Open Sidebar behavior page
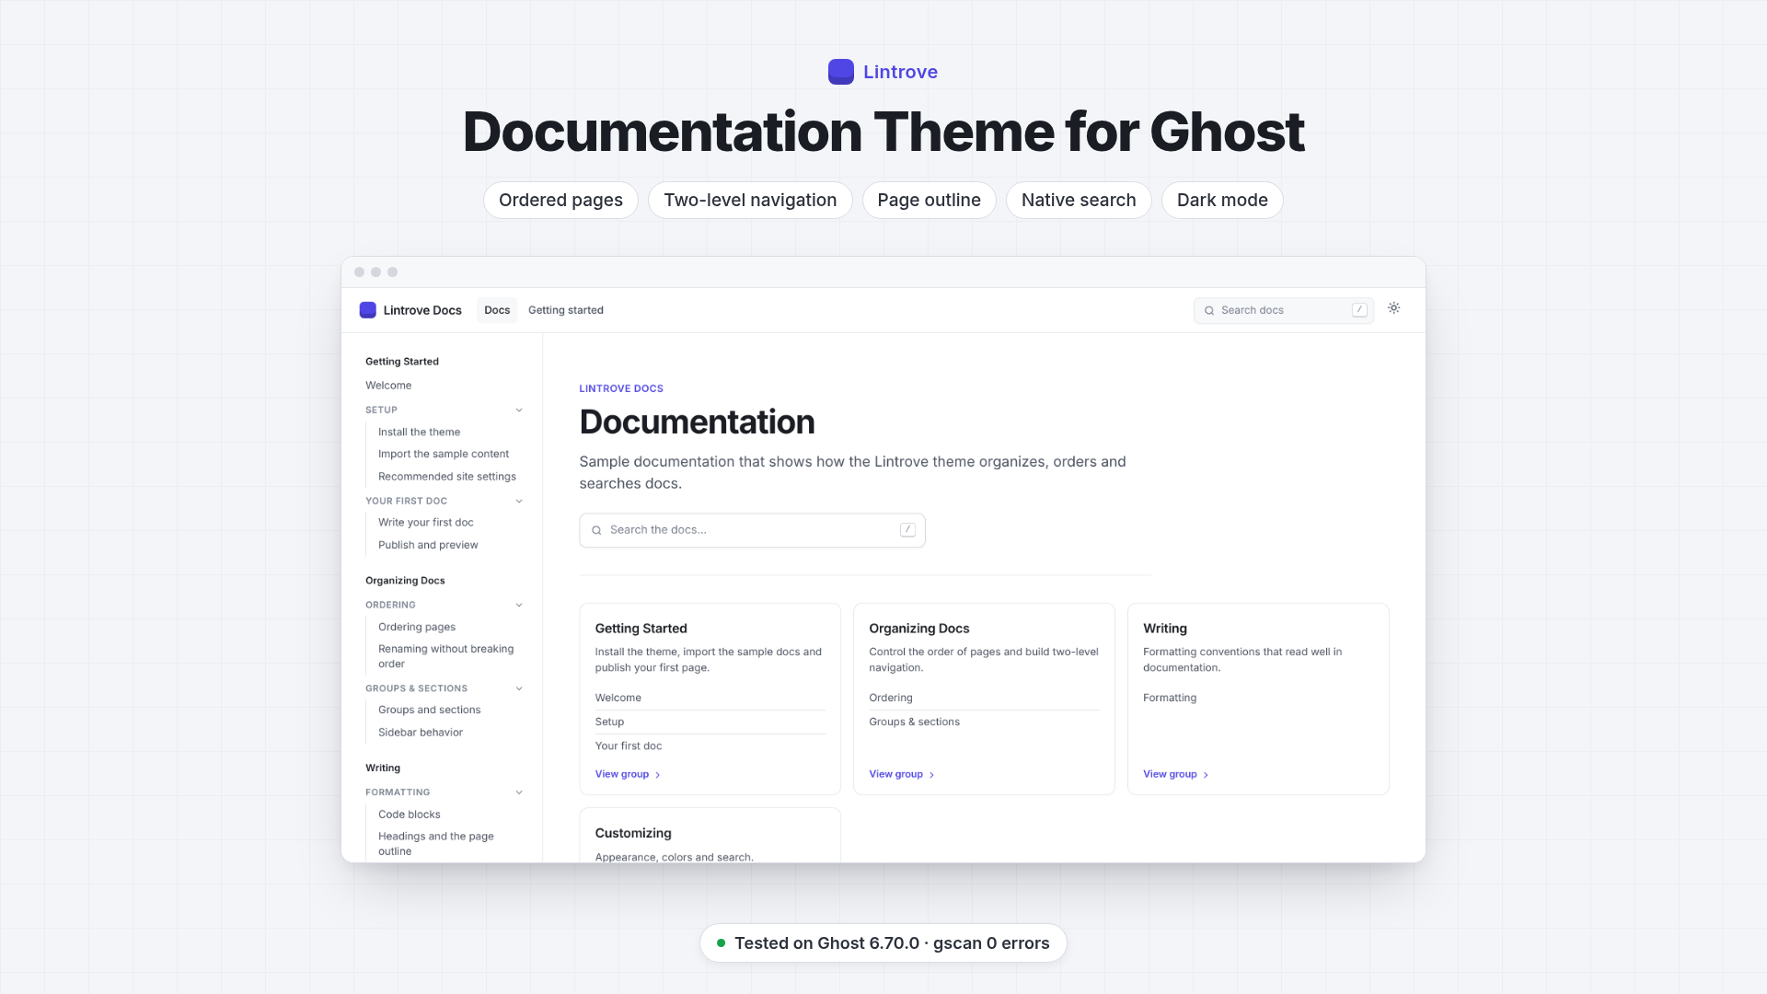Screen dimensions: 1767x994 pyautogui.click(x=421, y=733)
